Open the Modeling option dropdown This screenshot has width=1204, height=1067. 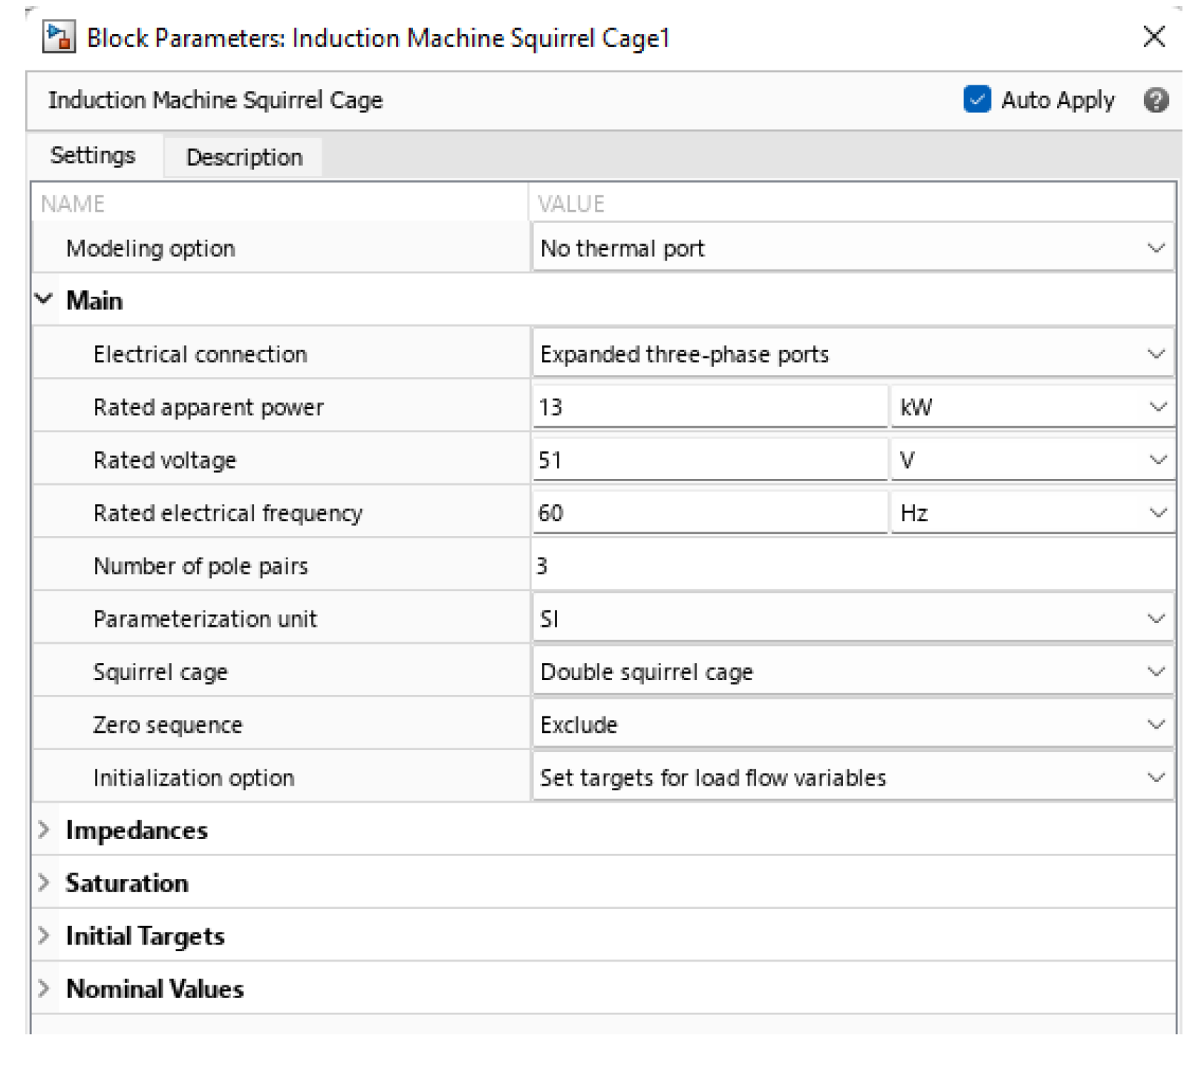852,248
